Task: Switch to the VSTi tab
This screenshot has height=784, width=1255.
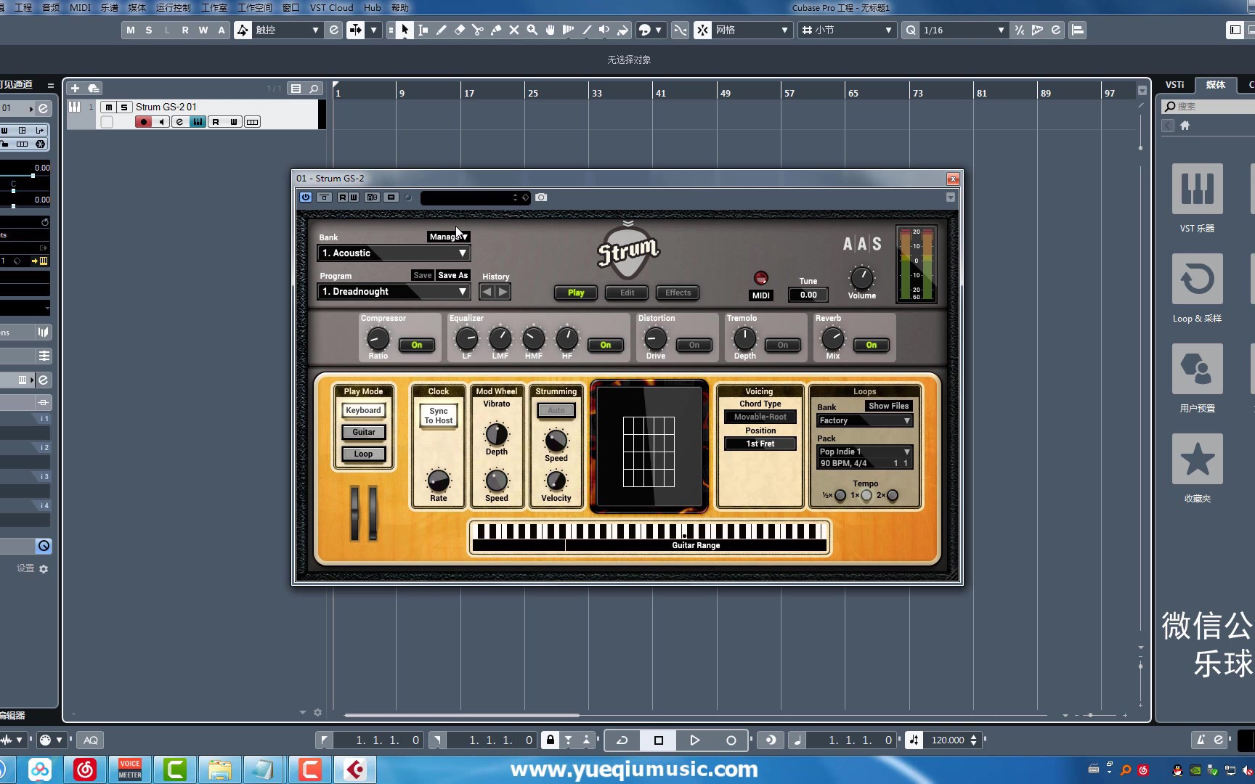Action: (1174, 85)
